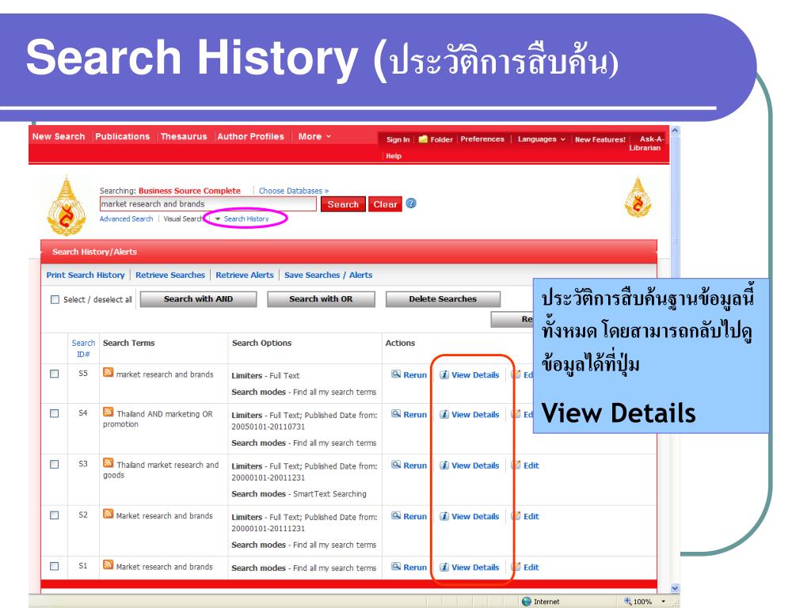Open the Publications menu item
Image resolution: width=811 pixels, height=608 pixels.
[123, 136]
